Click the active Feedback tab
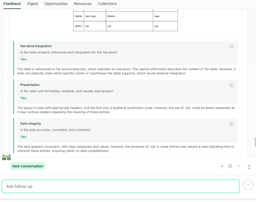This screenshot has width=256, height=202. 12,4
